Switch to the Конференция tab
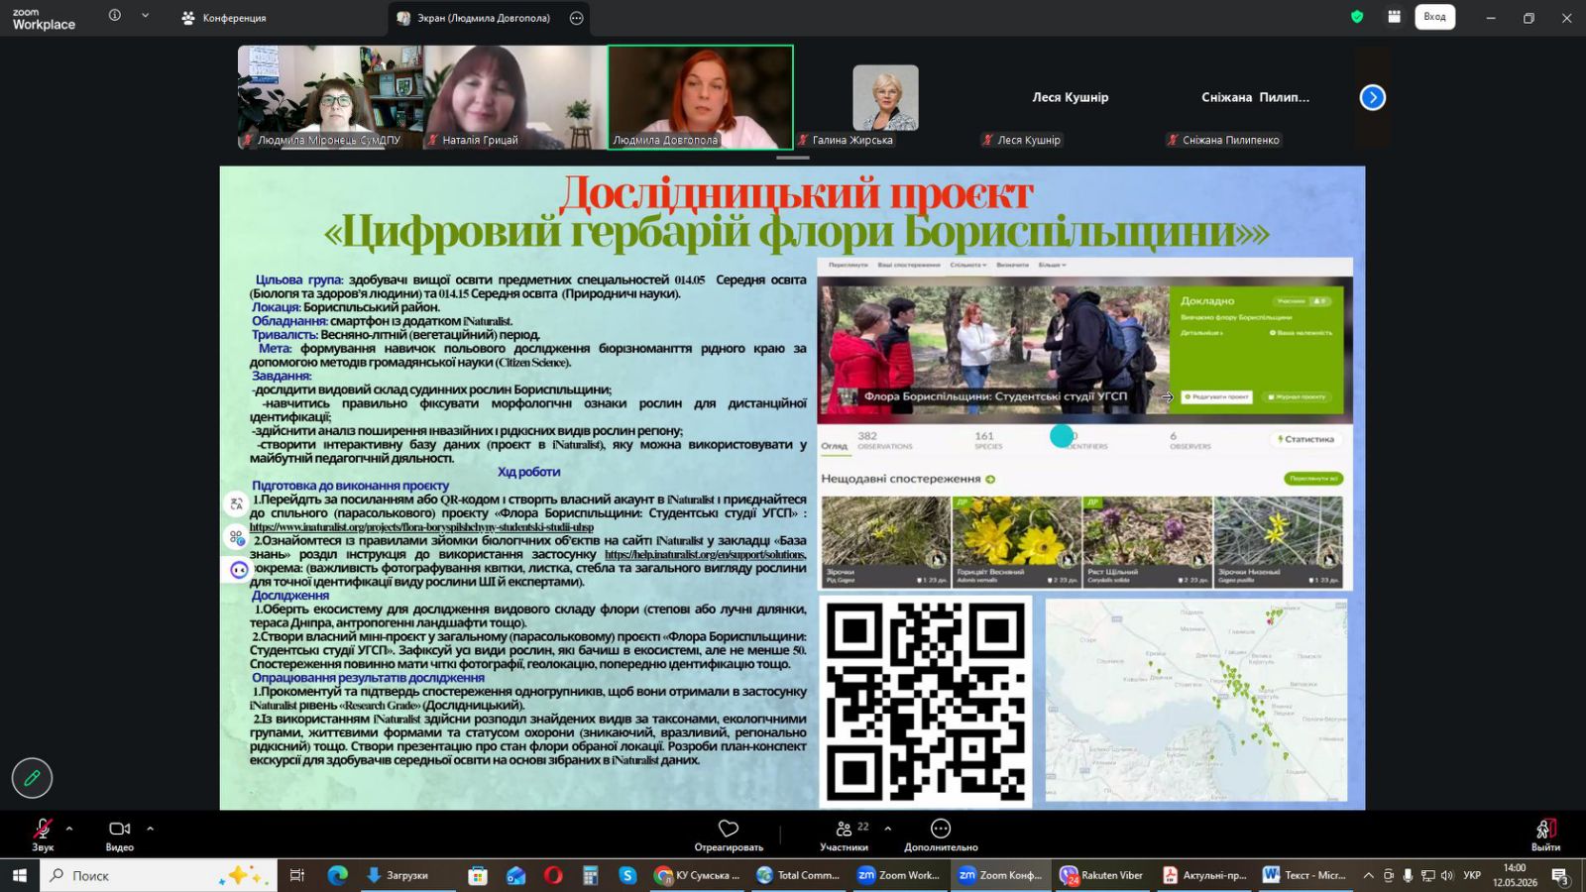This screenshot has height=892, width=1586. click(224, 18)
